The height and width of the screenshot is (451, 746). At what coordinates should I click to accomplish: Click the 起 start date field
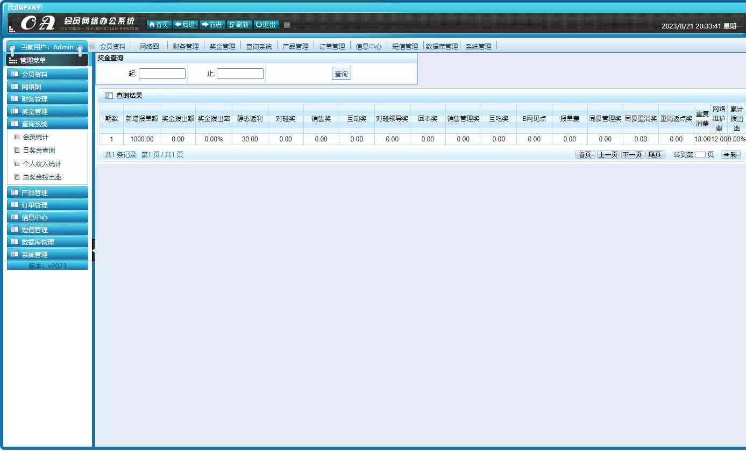tap(162, 74)
